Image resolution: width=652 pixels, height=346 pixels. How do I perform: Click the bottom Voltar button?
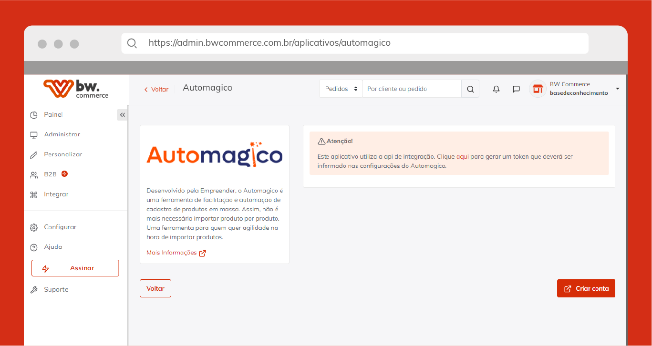click(155, 288)
